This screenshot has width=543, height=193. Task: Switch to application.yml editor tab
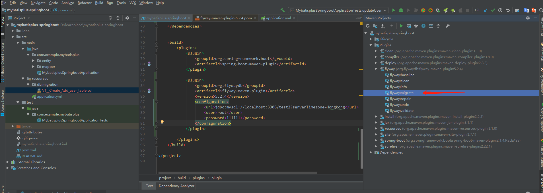pos(278,18)
